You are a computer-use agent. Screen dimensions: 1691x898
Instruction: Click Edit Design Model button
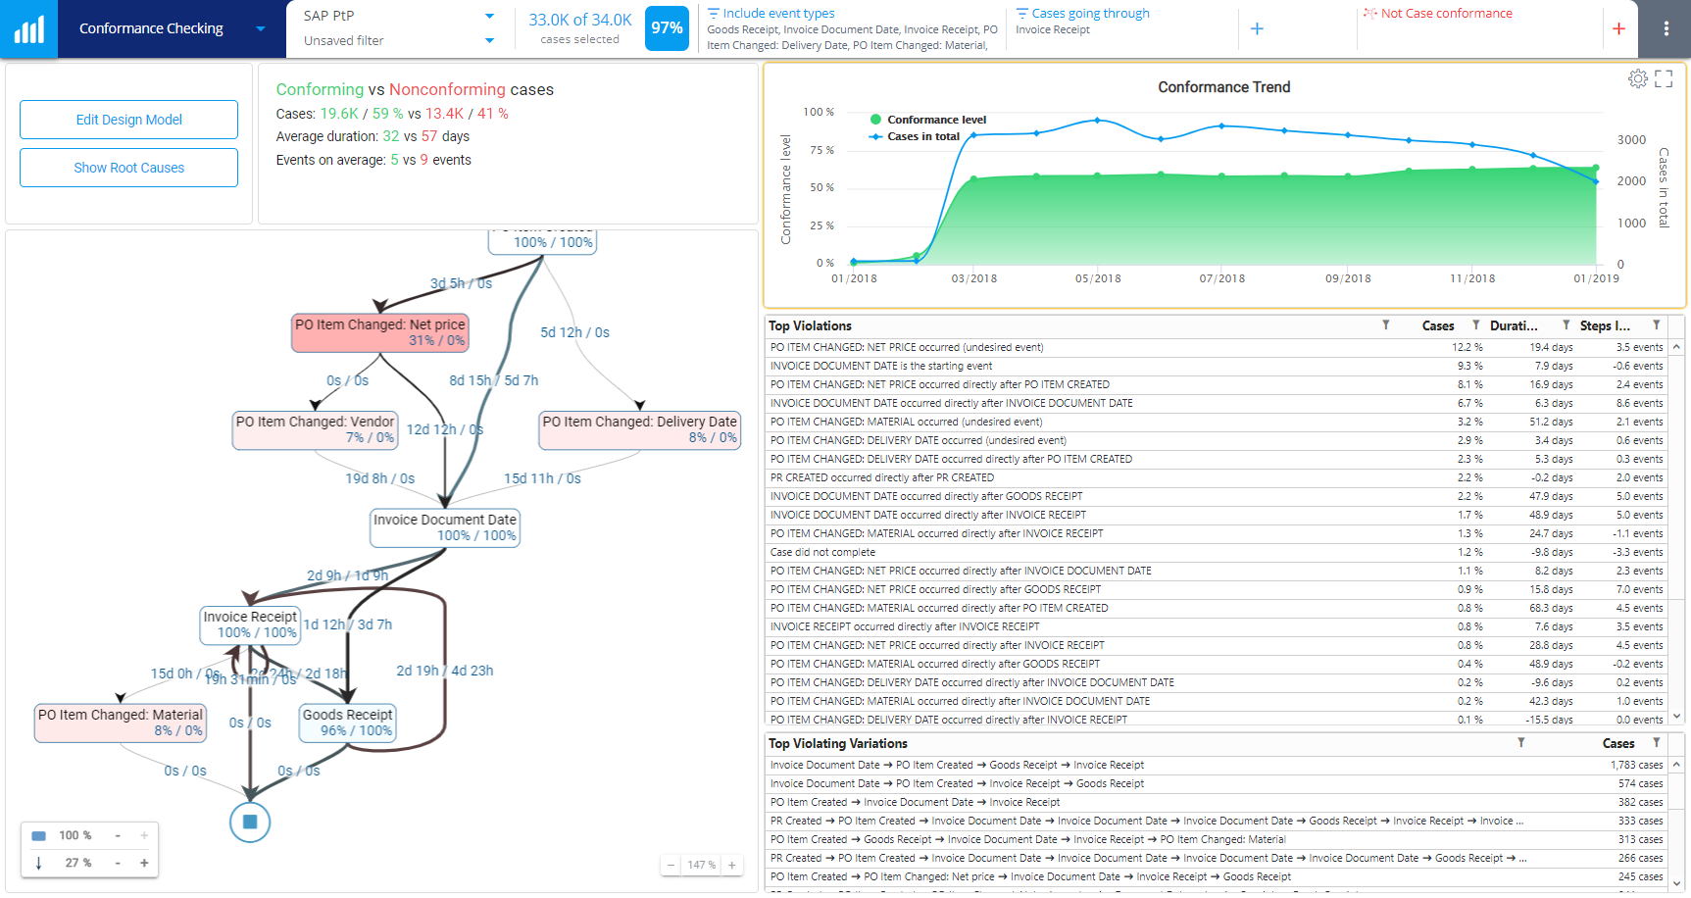[128, 120]
